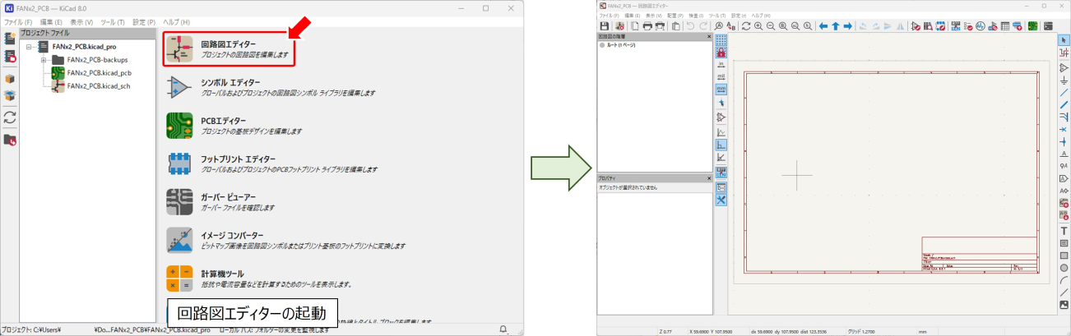Undo last action in schematic editor
This screenshot has height=336, width=1071.
click(x=690, y=26)
